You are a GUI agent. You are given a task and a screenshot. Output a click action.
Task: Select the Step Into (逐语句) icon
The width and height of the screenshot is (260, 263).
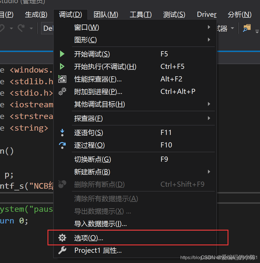62,132
